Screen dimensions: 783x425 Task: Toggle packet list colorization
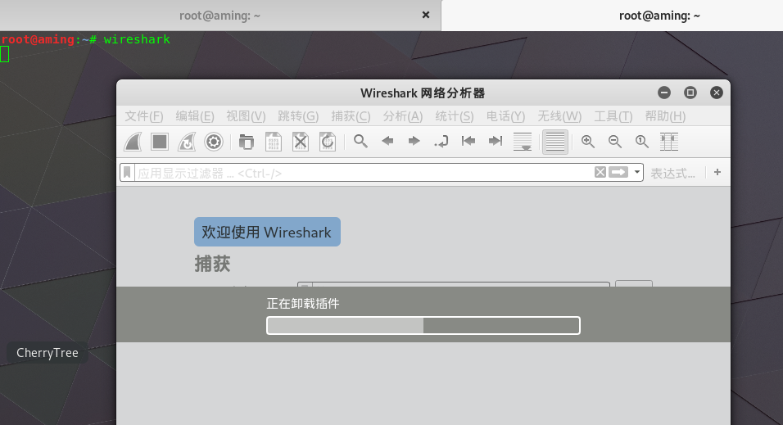tap(554, 142)
